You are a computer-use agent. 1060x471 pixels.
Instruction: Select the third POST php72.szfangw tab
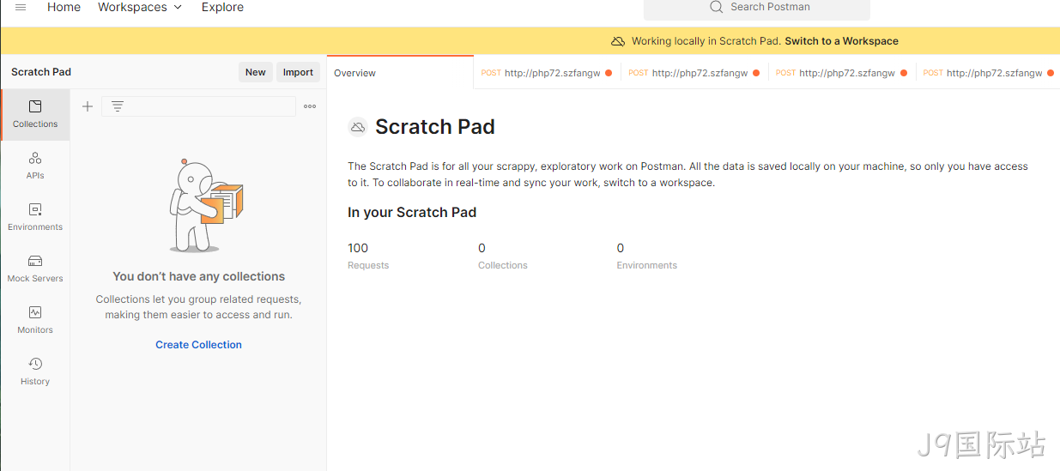[x=842, y=73]
